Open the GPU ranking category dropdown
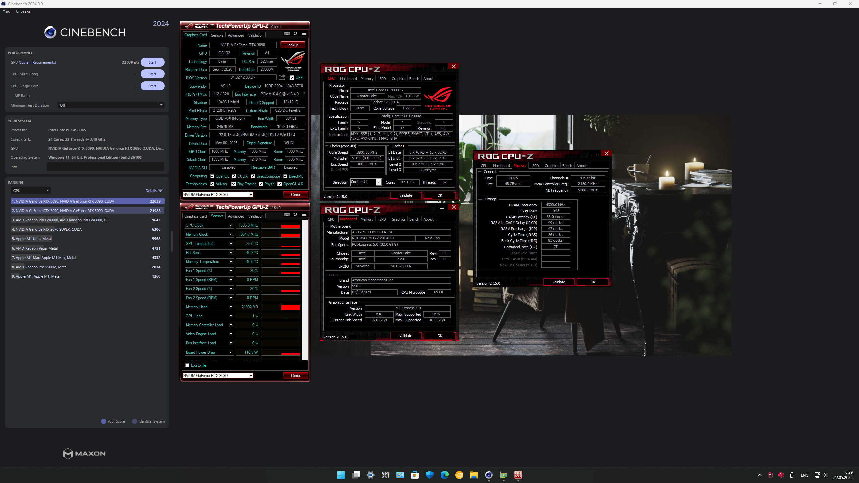The width and height of the screenshot is (859, 483). coord(31,191)
